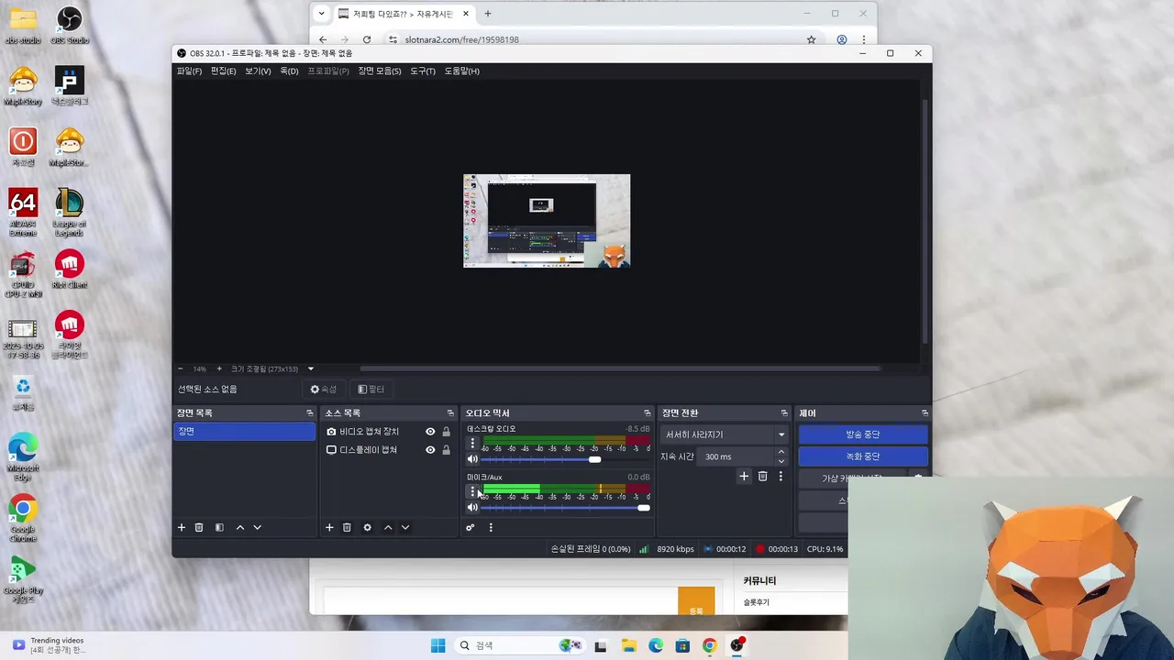Open 장면 모음(S) menu
This screenshot has width=1174, height=660.
point(380,71)
